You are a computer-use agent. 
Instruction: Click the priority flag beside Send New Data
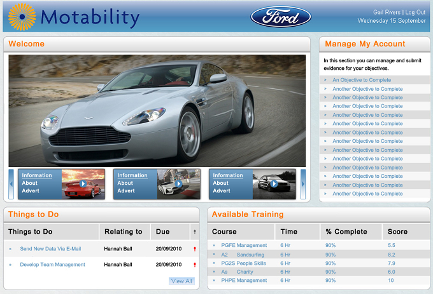point(195,249)
